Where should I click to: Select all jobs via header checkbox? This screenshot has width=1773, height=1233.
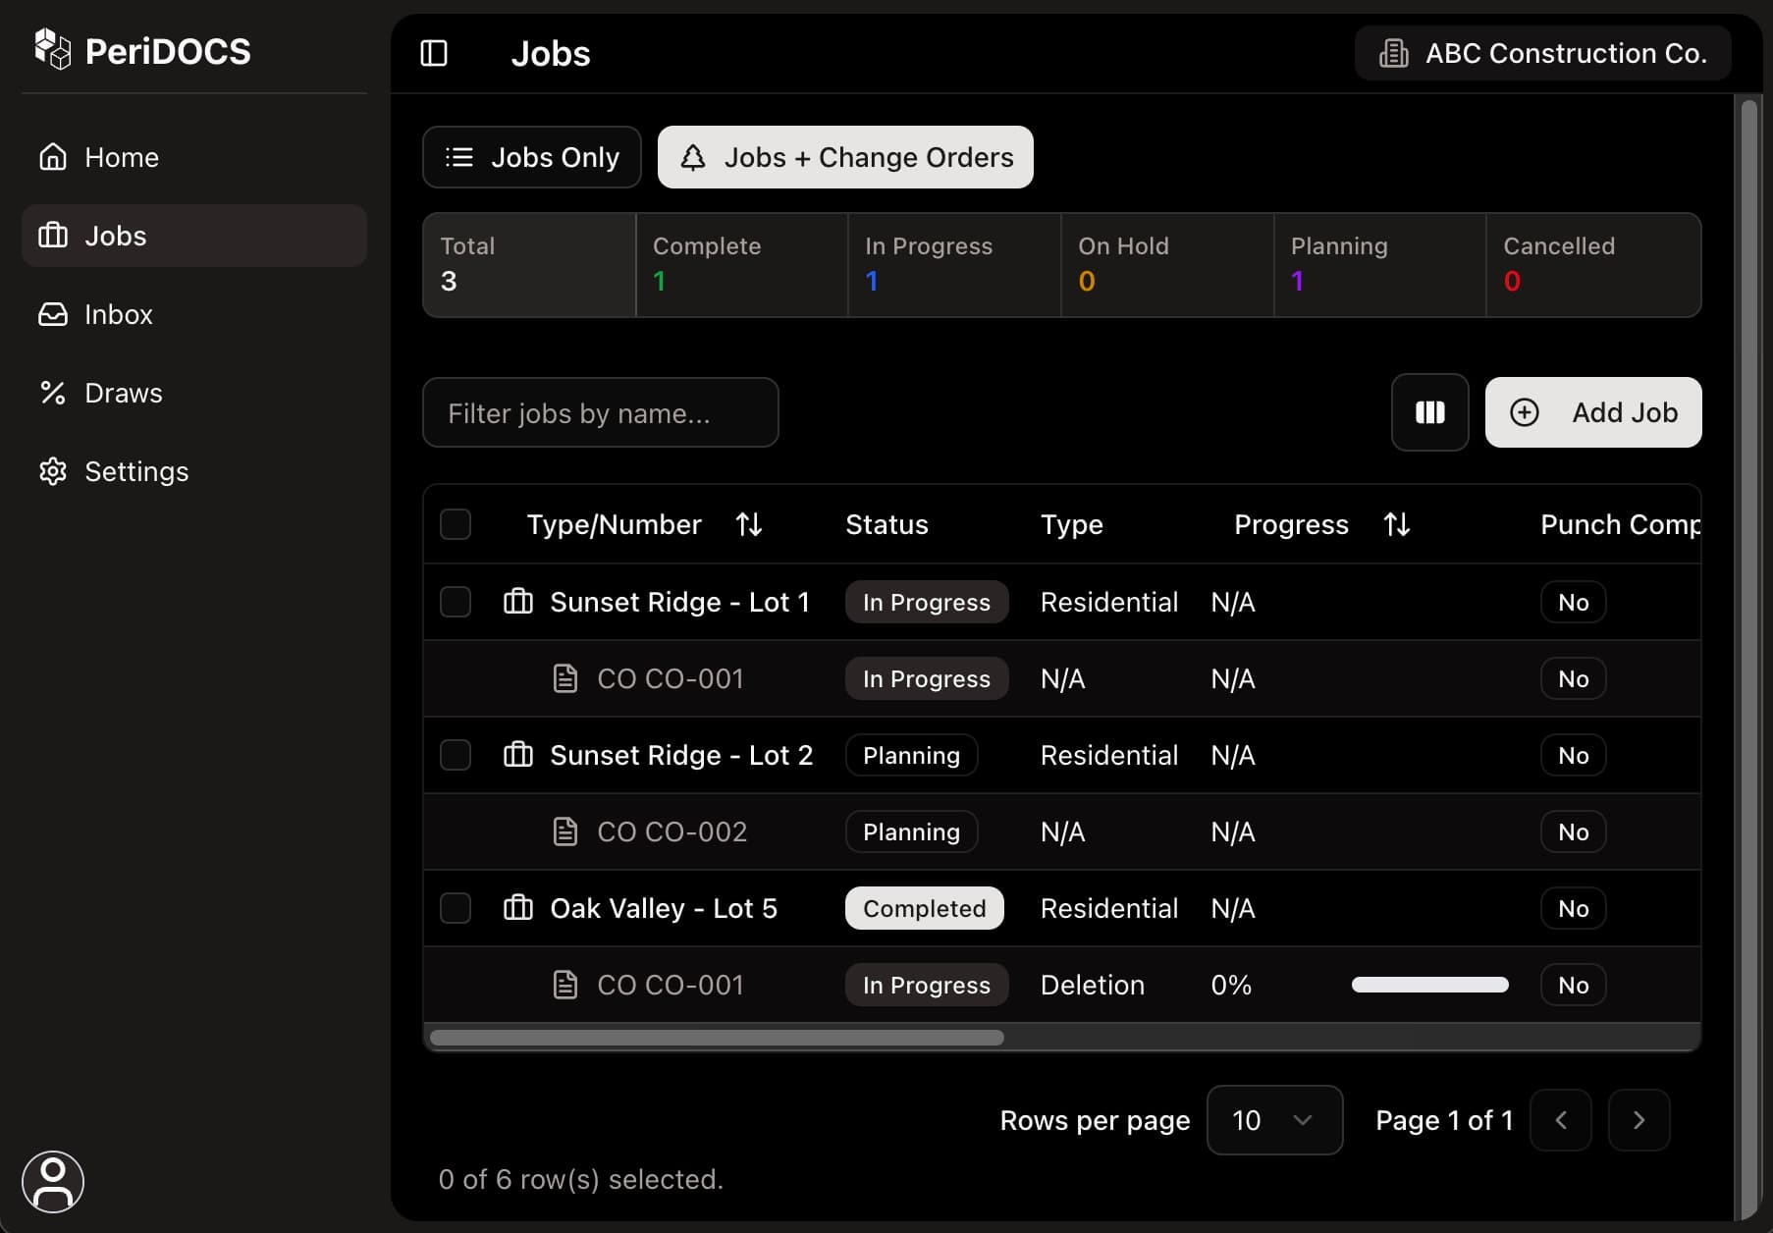pos(456,523)
